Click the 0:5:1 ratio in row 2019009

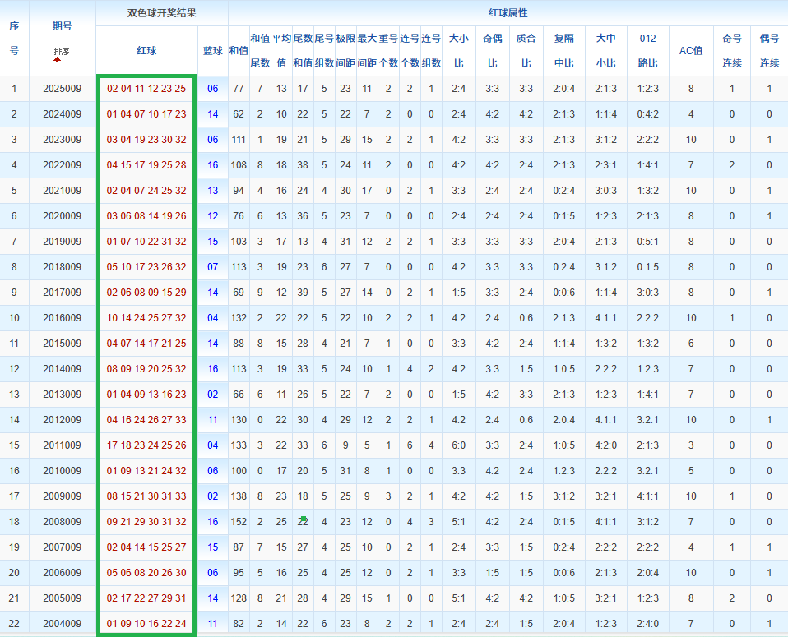coord(648,242)
